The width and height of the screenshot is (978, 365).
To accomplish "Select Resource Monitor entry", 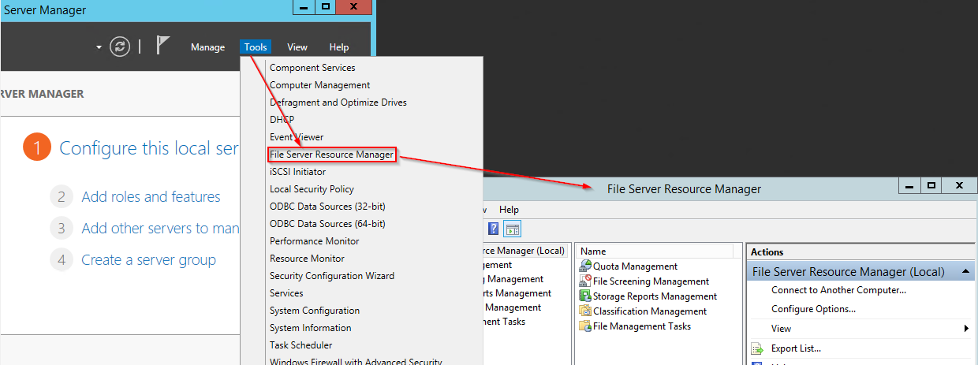I will coord(307,259).
